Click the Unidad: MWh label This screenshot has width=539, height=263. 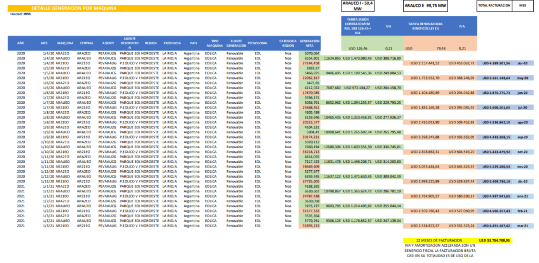tap(21, 14)
